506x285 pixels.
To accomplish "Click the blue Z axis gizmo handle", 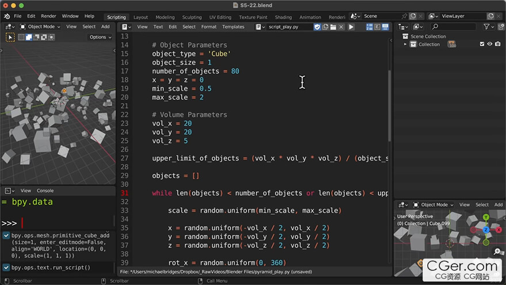I will [x=486, y=230].
